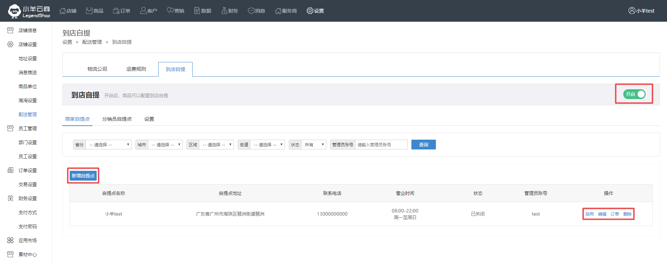Expand the 省份 dropdown
This screenshot has width=667, height=266.
point(109,145)
